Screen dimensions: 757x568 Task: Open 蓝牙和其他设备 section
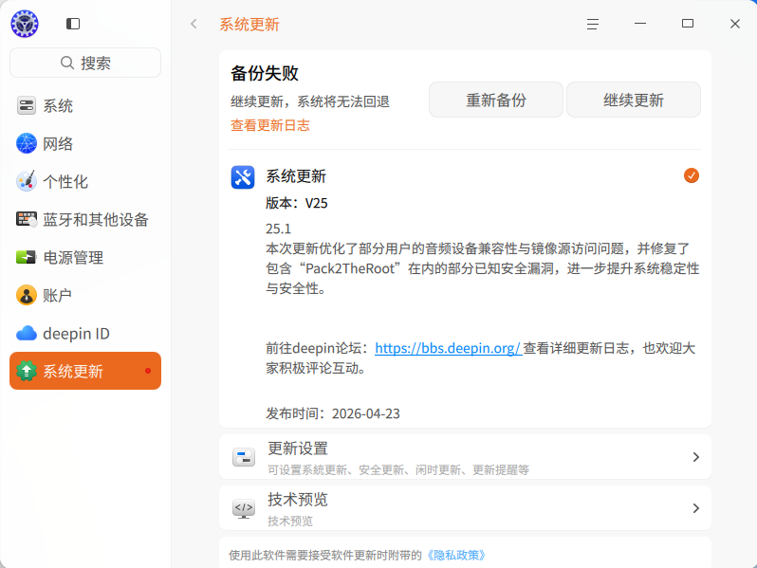(x=85, y=219)
